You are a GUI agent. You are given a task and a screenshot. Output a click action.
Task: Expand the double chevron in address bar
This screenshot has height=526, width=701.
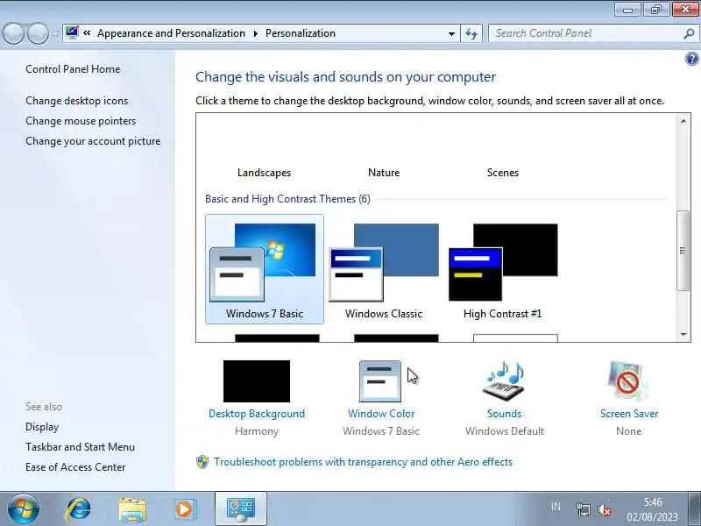[x=87, y=33]
